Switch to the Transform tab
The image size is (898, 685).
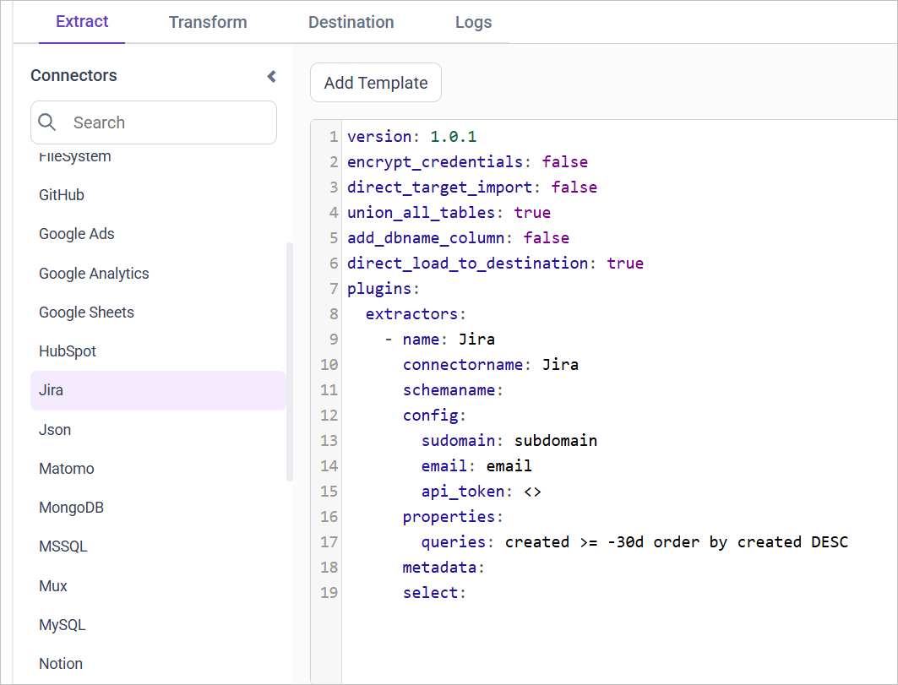208,22
